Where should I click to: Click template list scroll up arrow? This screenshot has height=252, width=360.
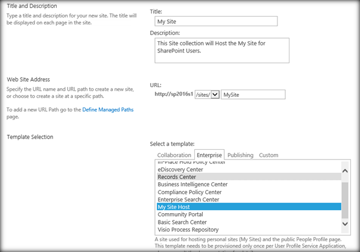[x=344, y=170]
